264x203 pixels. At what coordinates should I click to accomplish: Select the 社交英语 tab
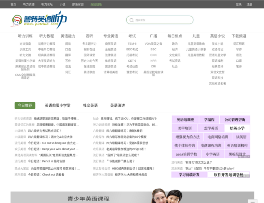[91, 106]
